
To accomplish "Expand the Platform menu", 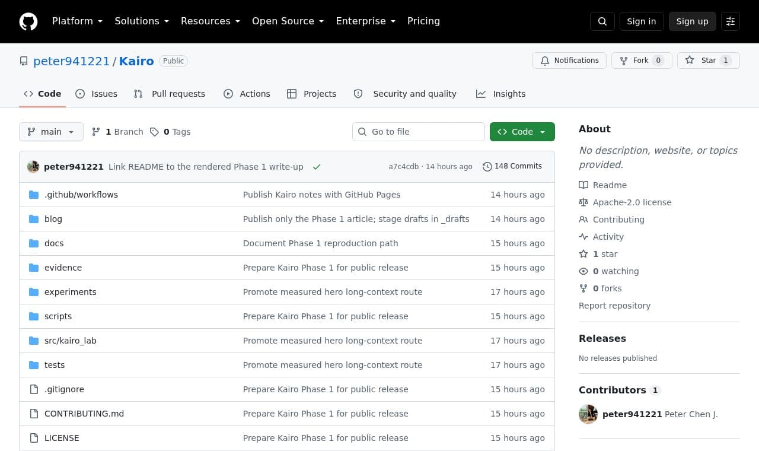I will pos(78,21).
